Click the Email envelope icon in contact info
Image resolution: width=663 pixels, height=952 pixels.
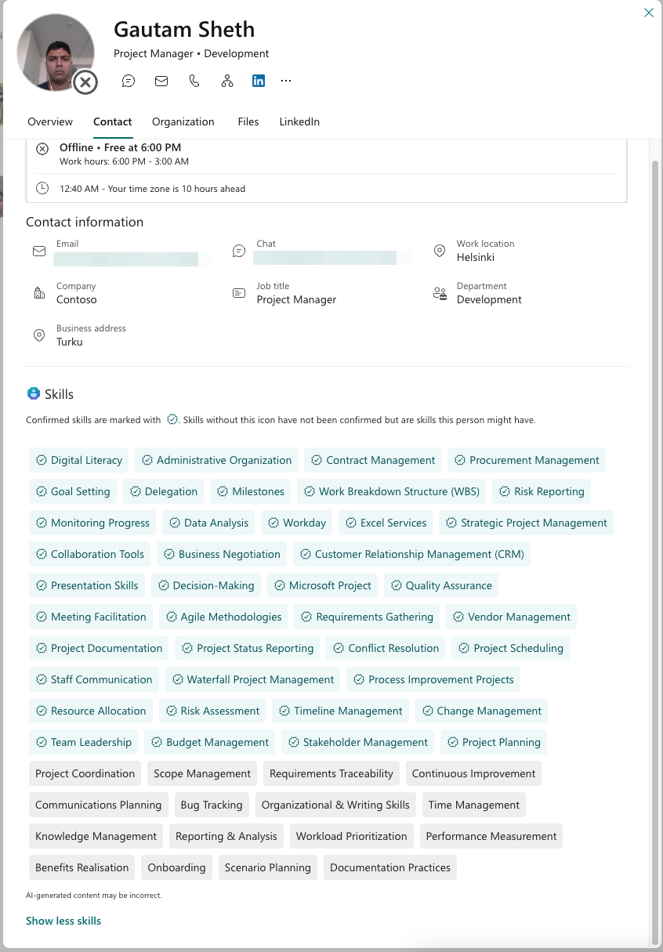[39, 251]
